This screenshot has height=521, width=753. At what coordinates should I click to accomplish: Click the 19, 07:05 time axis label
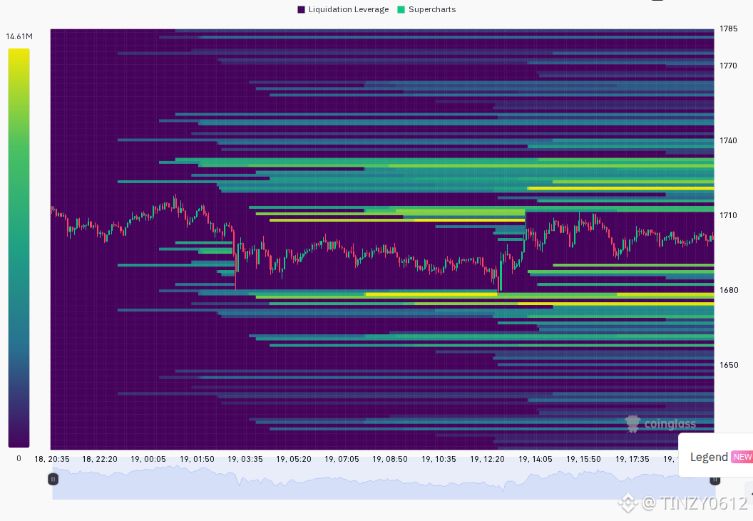click(342, 459)
